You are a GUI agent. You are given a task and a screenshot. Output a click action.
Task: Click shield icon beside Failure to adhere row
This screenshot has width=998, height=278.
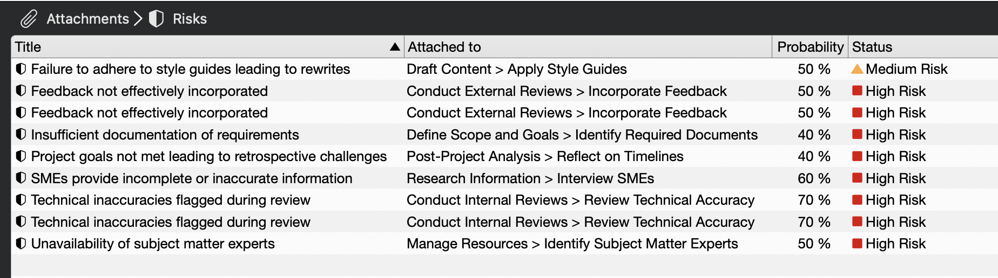click(21, 69)
